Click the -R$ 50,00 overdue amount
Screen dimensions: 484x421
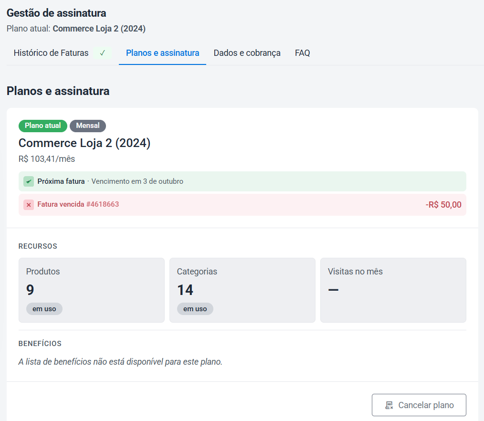pyautogui.click(x=443, y=205)
